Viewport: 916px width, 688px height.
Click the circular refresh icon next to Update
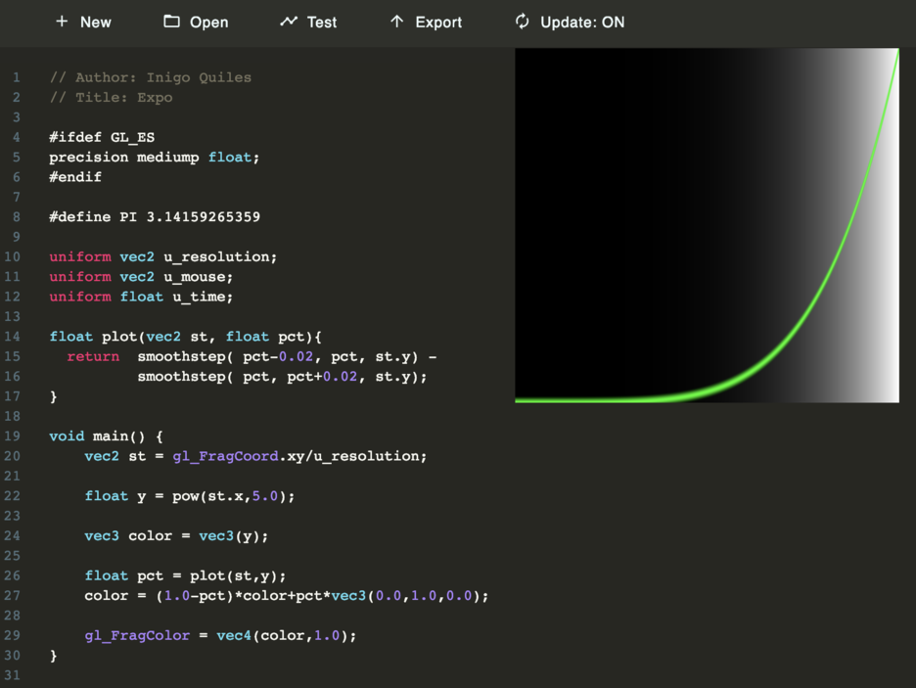tap(522, 22)
